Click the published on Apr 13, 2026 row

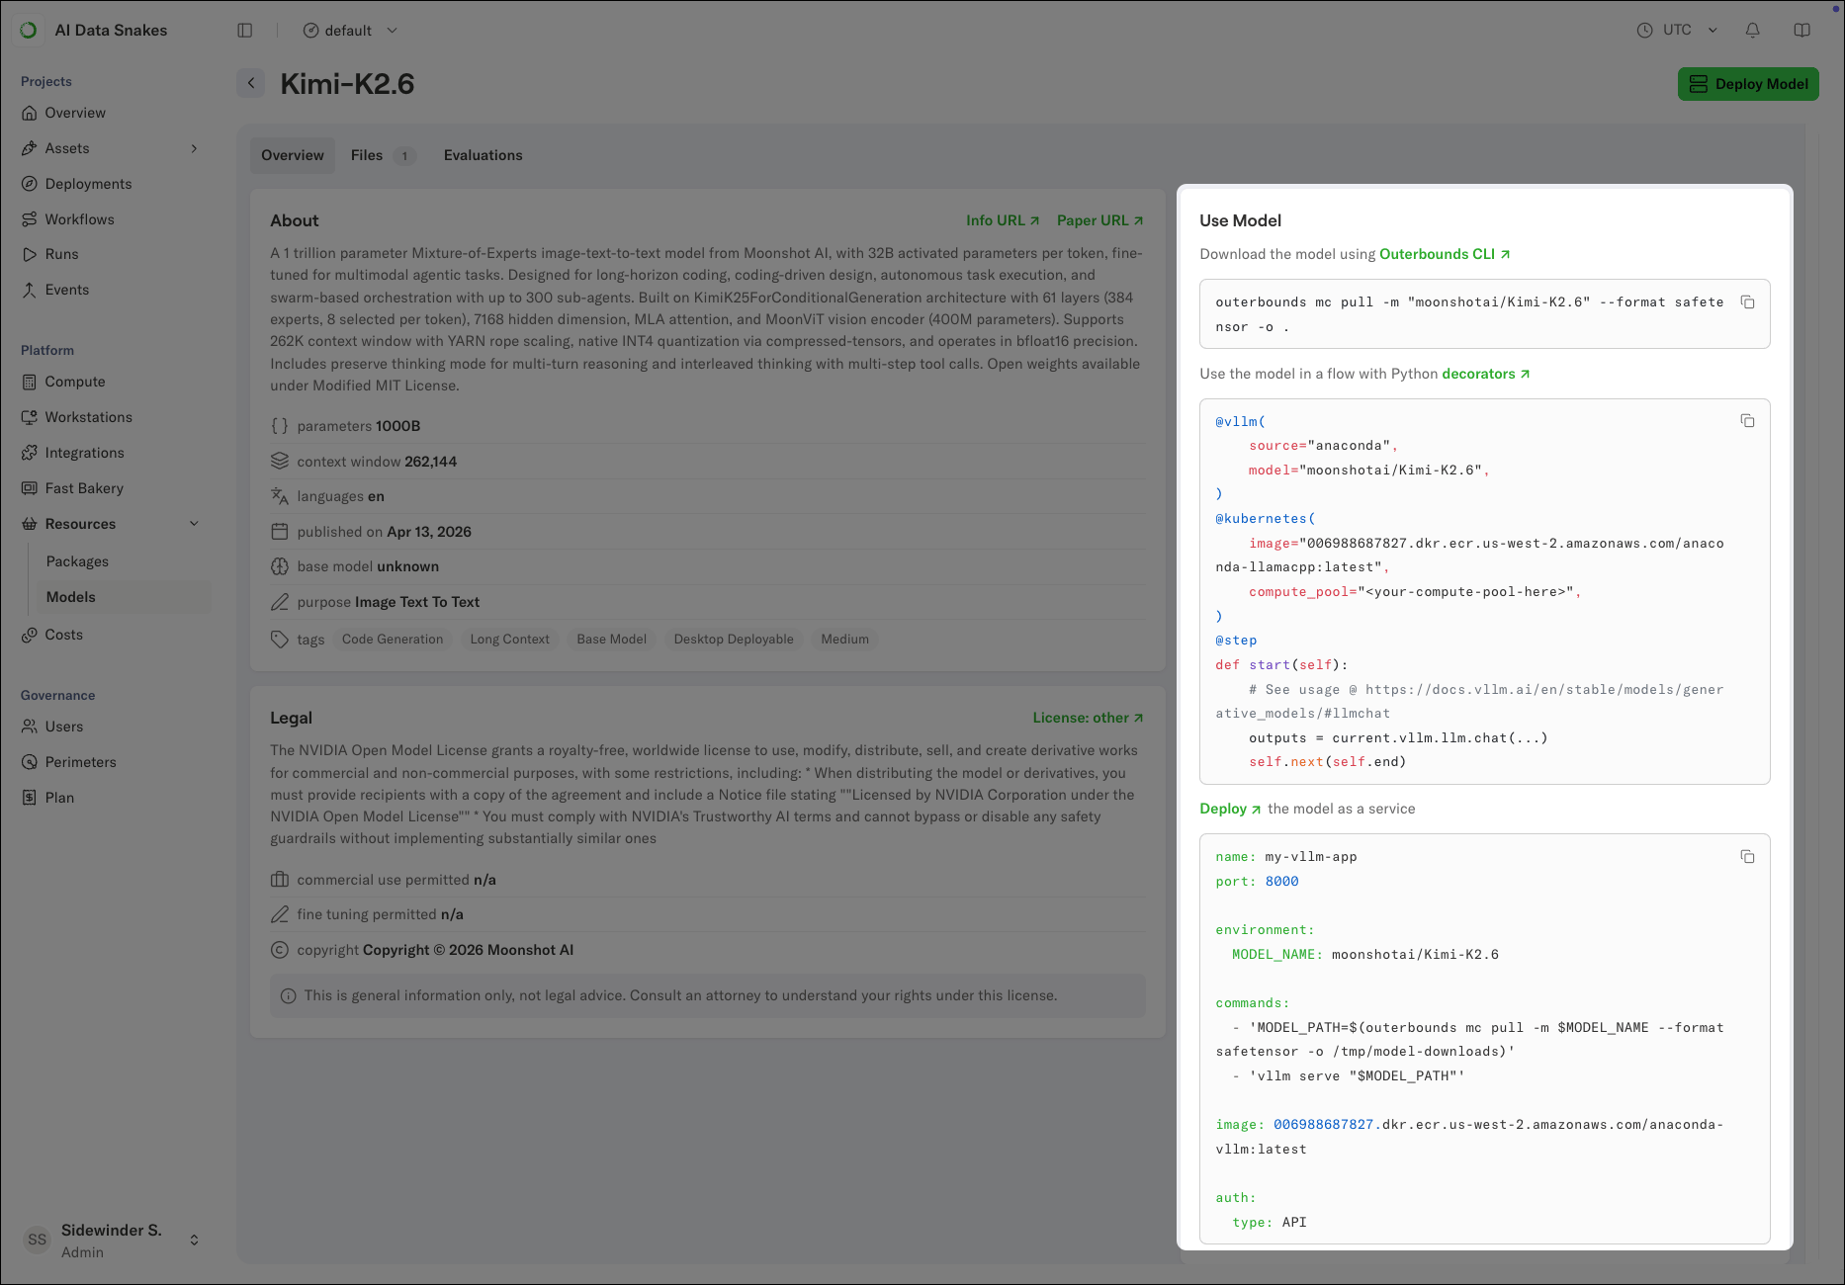[708, 532]
